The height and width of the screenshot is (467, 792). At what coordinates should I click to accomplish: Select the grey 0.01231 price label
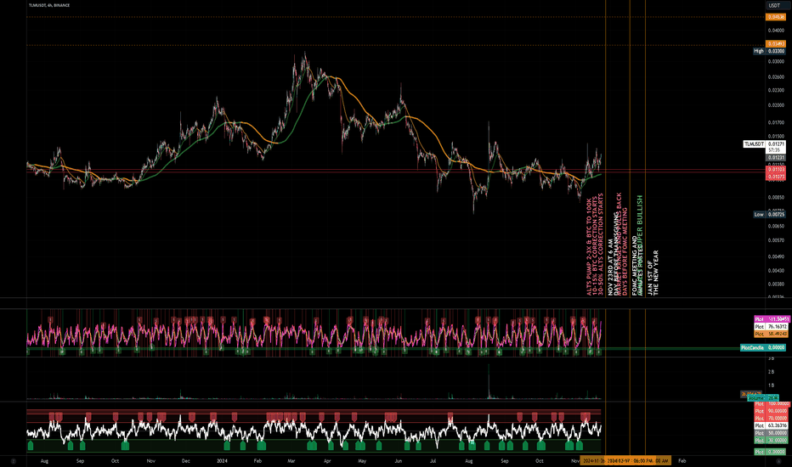pyautogui.click(x=776, y=158)
